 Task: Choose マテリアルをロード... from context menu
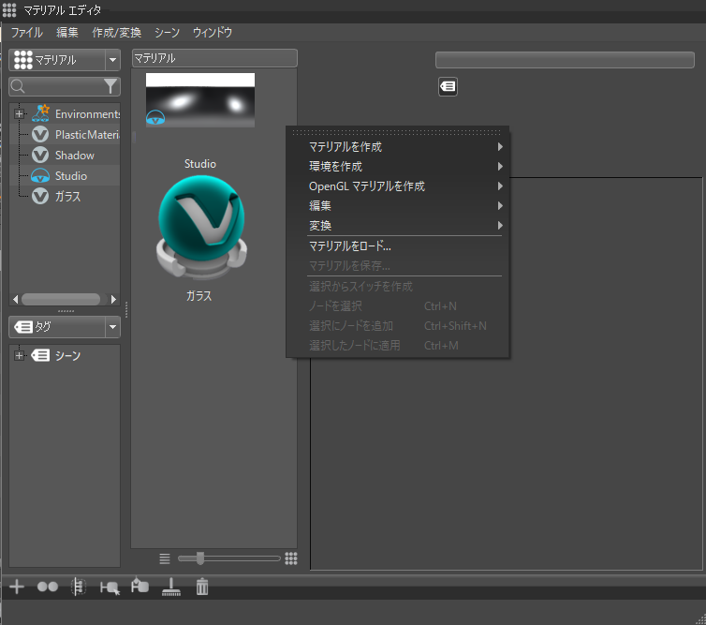(x=397, y=246)
